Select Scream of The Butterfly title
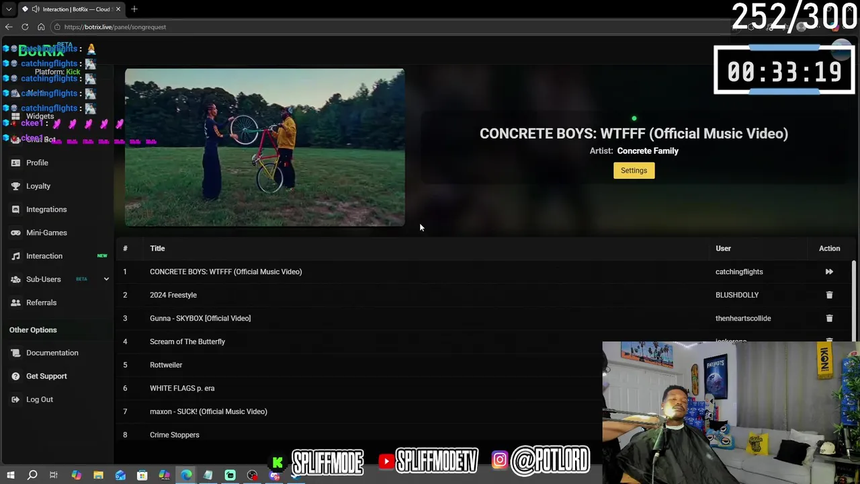 (187, 341)
